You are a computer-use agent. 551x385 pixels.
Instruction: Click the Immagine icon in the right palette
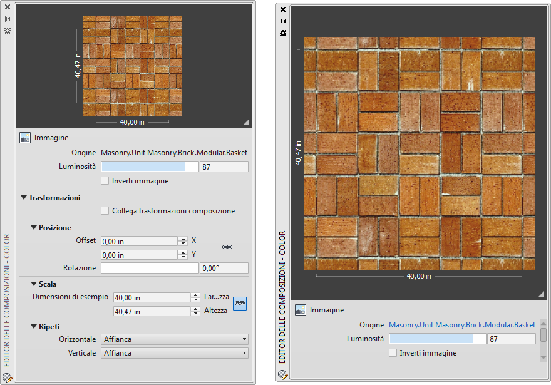click(301, 310)
